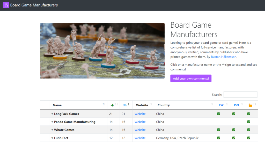Click the Panda Game Manufacturing name
Screen dimensions: 265x142
75,122
